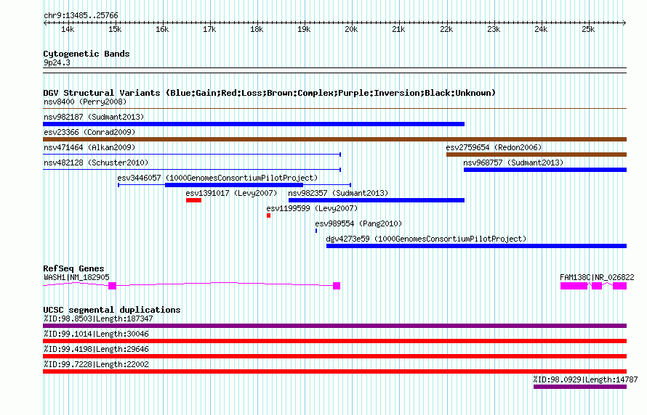Click the 20k ruler tick label
Viewport: 647px width, 415px height.
click(x=351, y=29)
